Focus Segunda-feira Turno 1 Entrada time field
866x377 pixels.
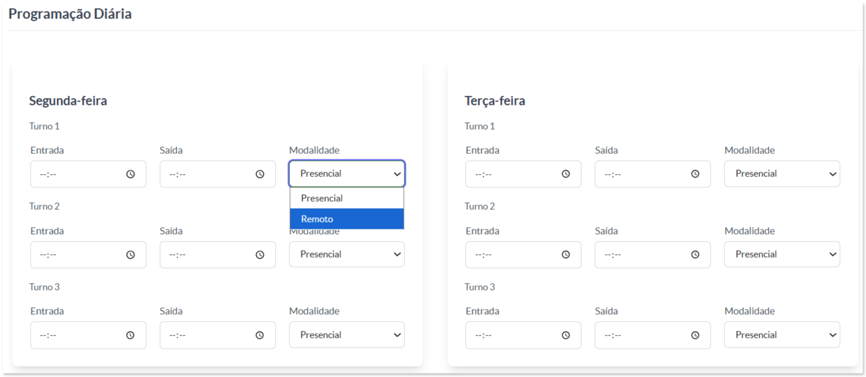88,174
